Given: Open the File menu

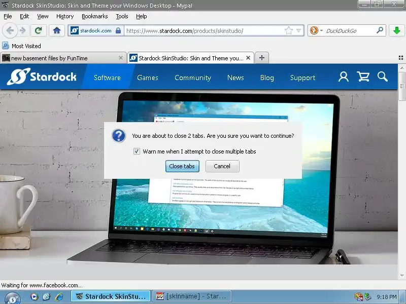Looking at the screenshot, I should tap(8, 16).
